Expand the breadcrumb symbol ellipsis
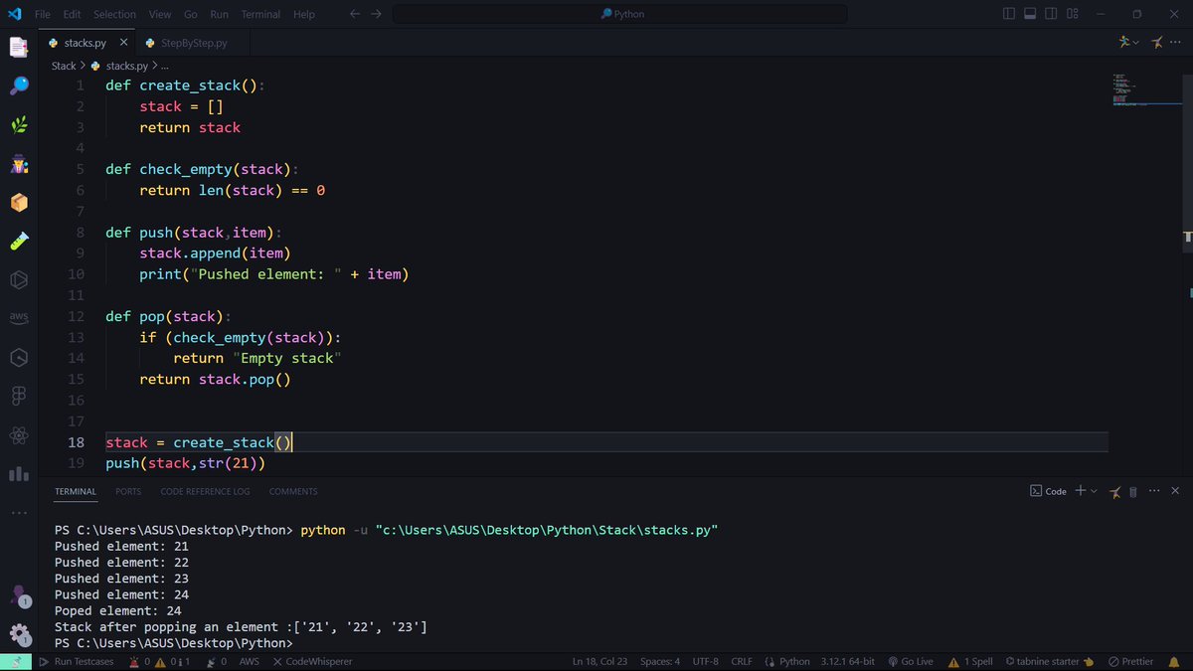 coord(165,66)
